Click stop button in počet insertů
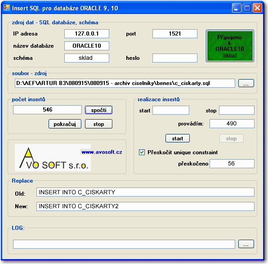 click(98, 124)
